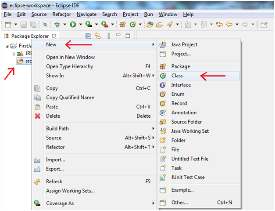
Task: Select Export... in the context menu
Action: tap(95, 169)
